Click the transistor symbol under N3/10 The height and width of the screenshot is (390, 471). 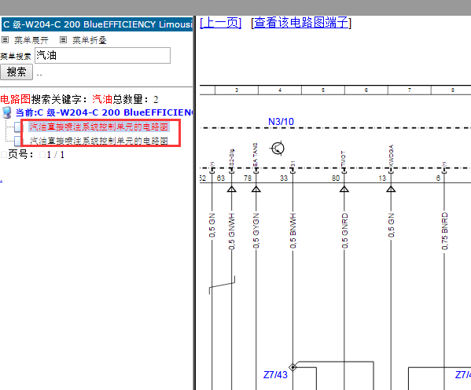coord(278,148)
